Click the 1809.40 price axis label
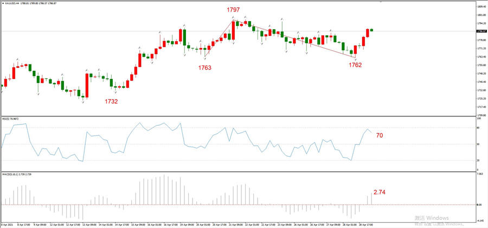Viewport: 488px width, 228px height. pos(481,6)
